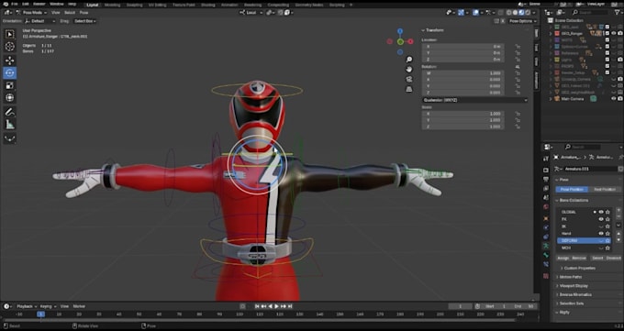Open the View Layer properties tab icon

(546, 189)
